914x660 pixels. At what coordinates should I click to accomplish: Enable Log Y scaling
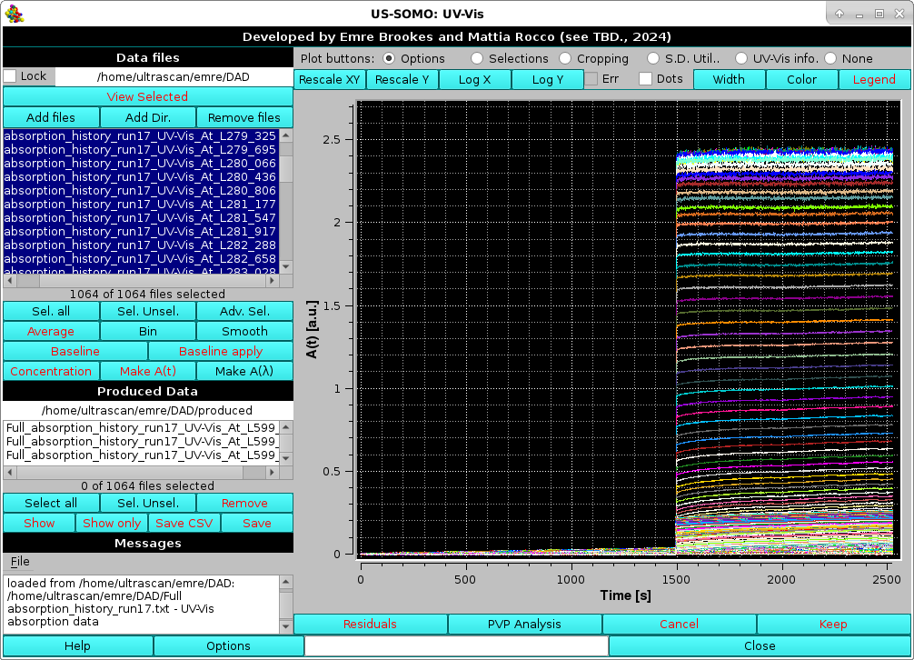pyautogui.click(x=547, y=79)
